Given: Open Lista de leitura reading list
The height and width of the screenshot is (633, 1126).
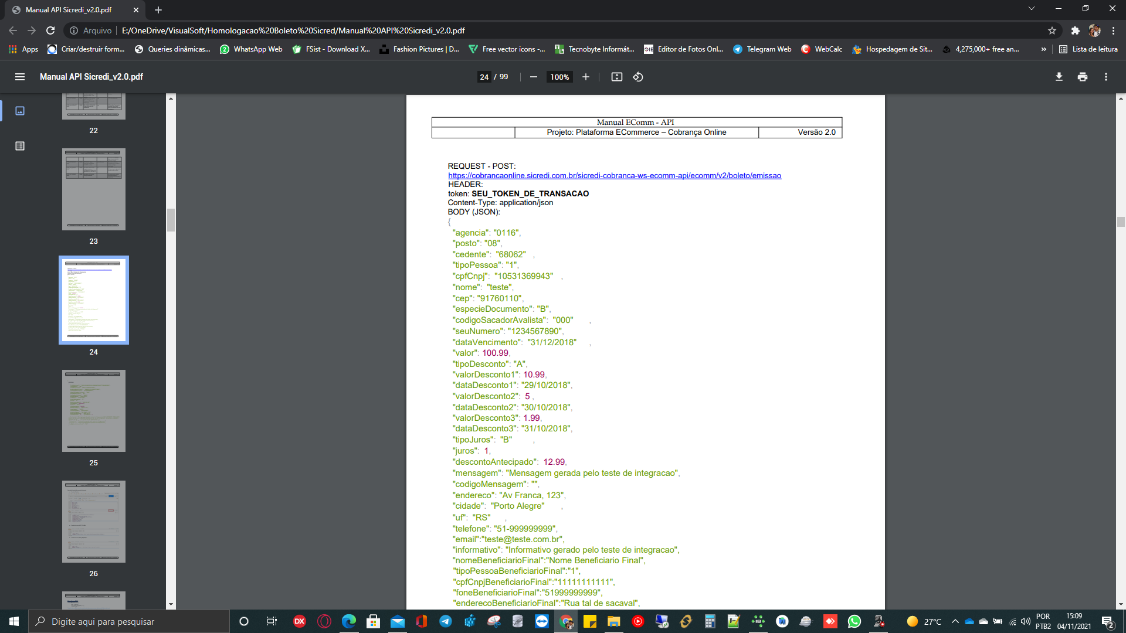Looking at the screenshot, I should 1088,49.
